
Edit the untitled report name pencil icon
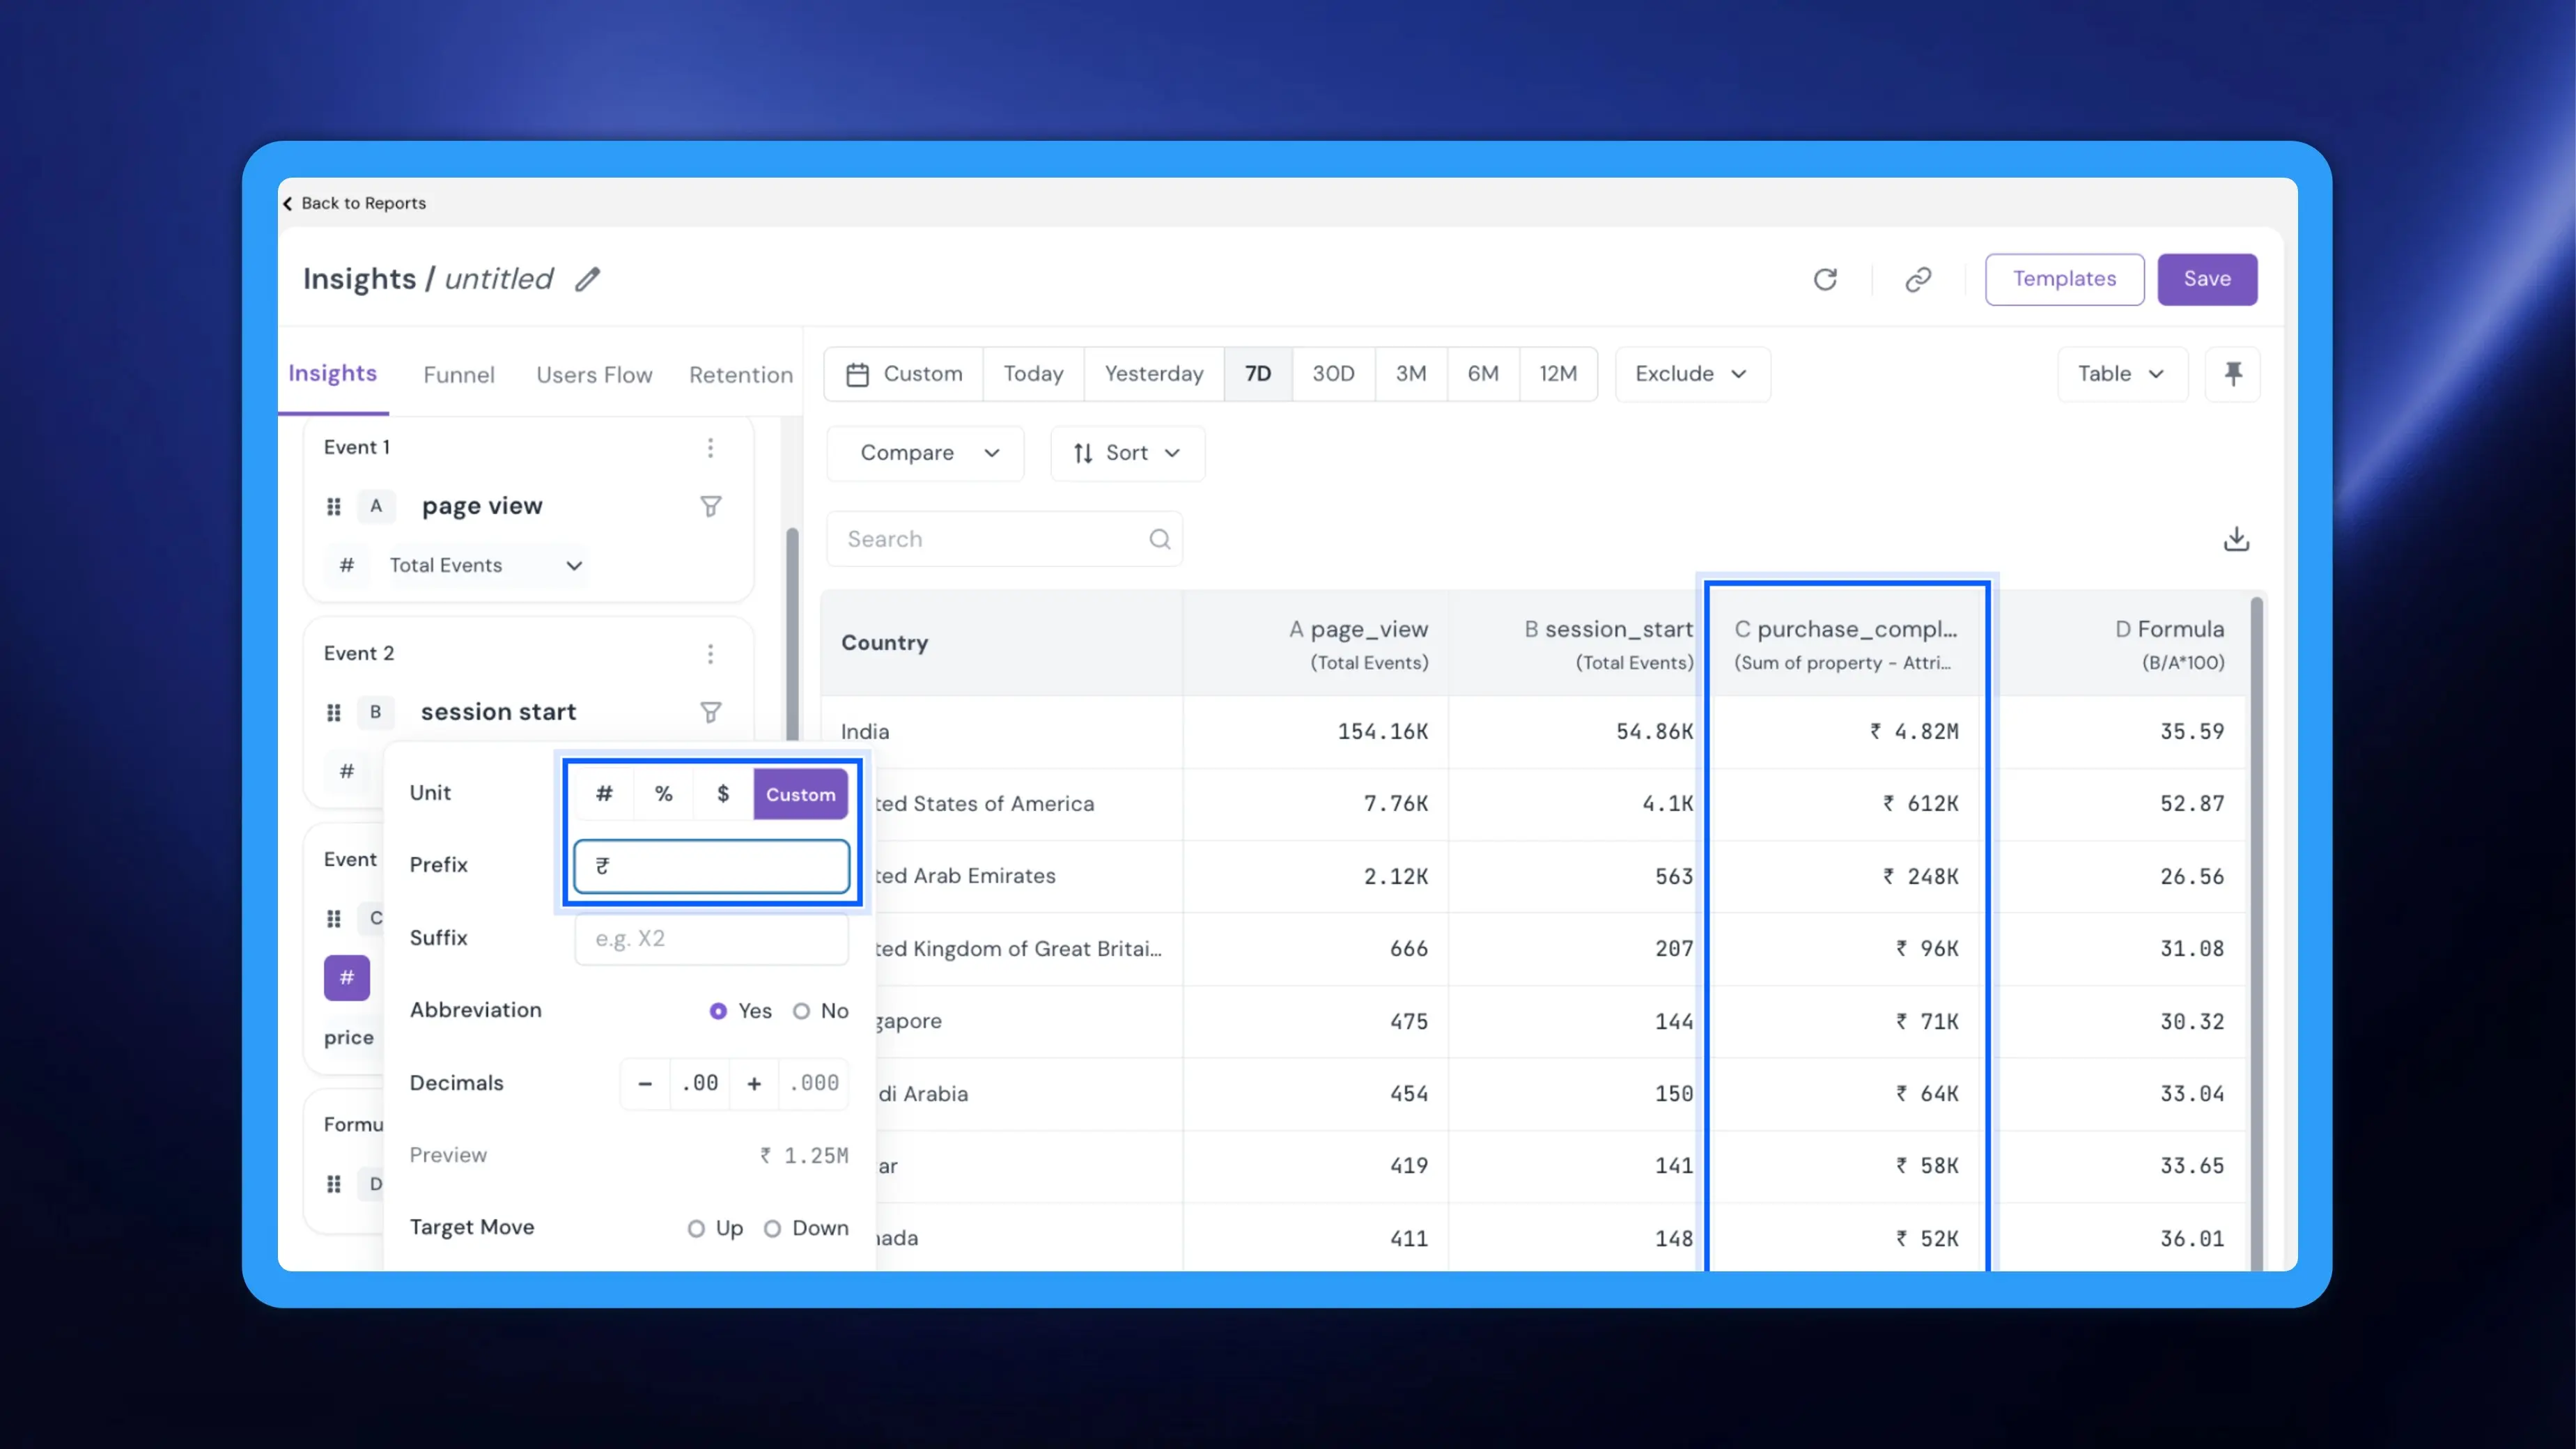[x=587, y=279]
